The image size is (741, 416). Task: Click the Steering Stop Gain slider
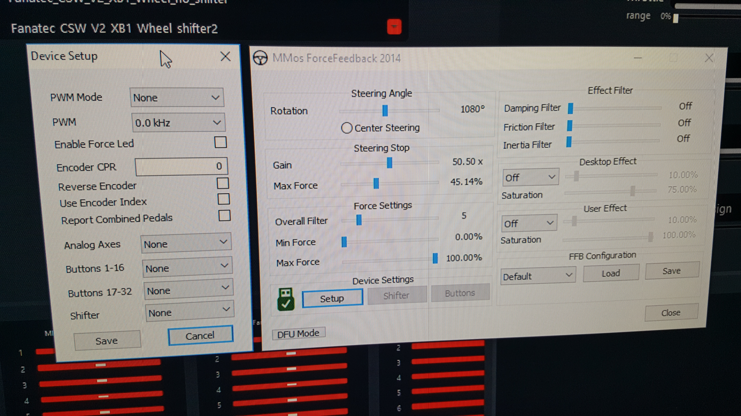click(390, 163)
